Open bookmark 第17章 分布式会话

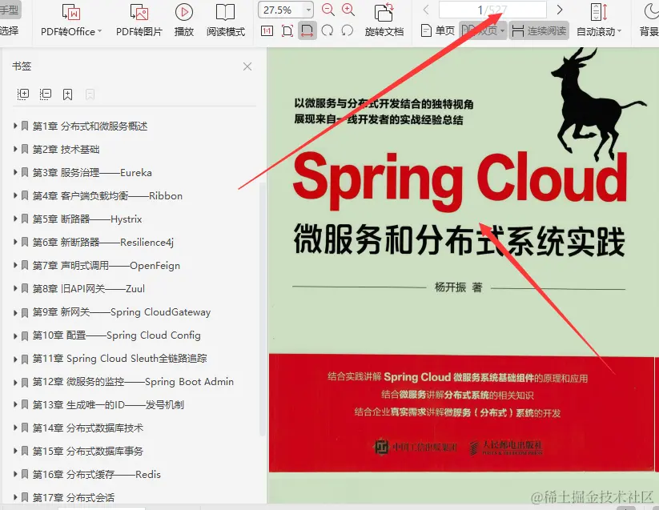tap(74, 498)
